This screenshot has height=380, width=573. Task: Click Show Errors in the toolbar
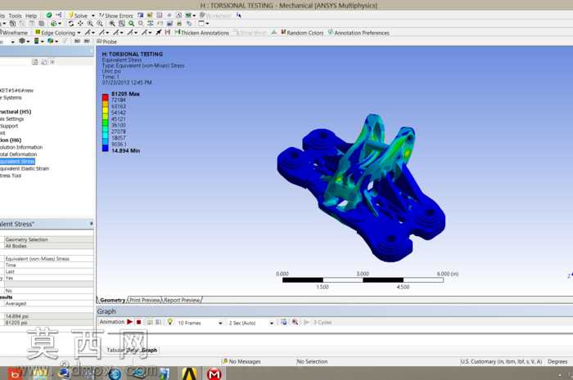pyautogui.click(x=116, y=16)
